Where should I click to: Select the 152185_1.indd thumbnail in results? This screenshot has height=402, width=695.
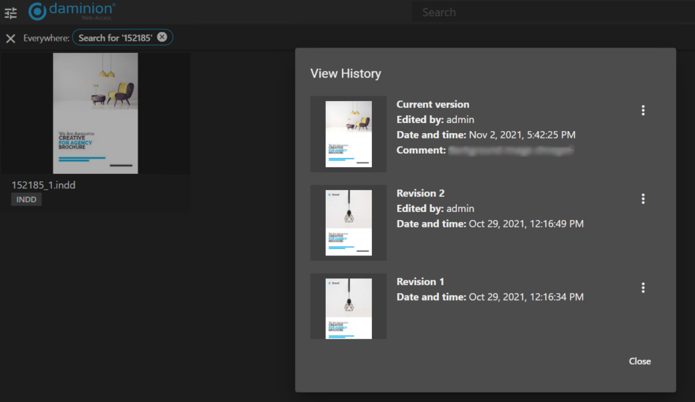click(x=95, y=113)
